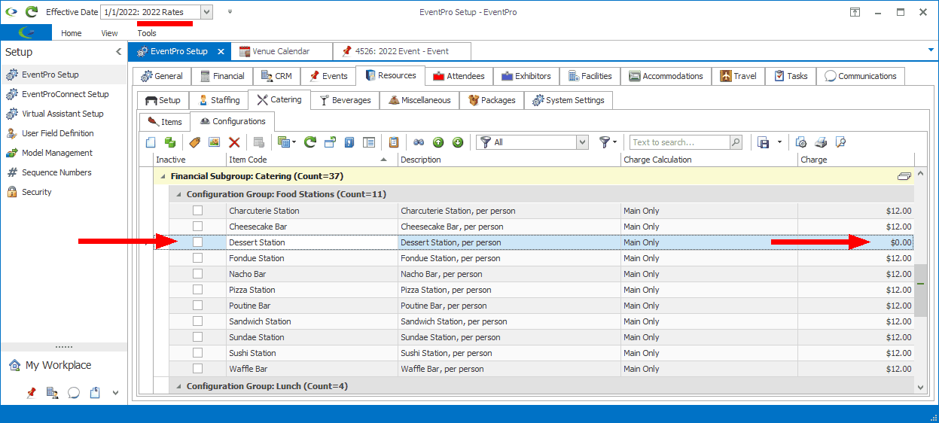Click the 'Text to search...' field
The image size is (939, 423).
(x=679, y=142)
